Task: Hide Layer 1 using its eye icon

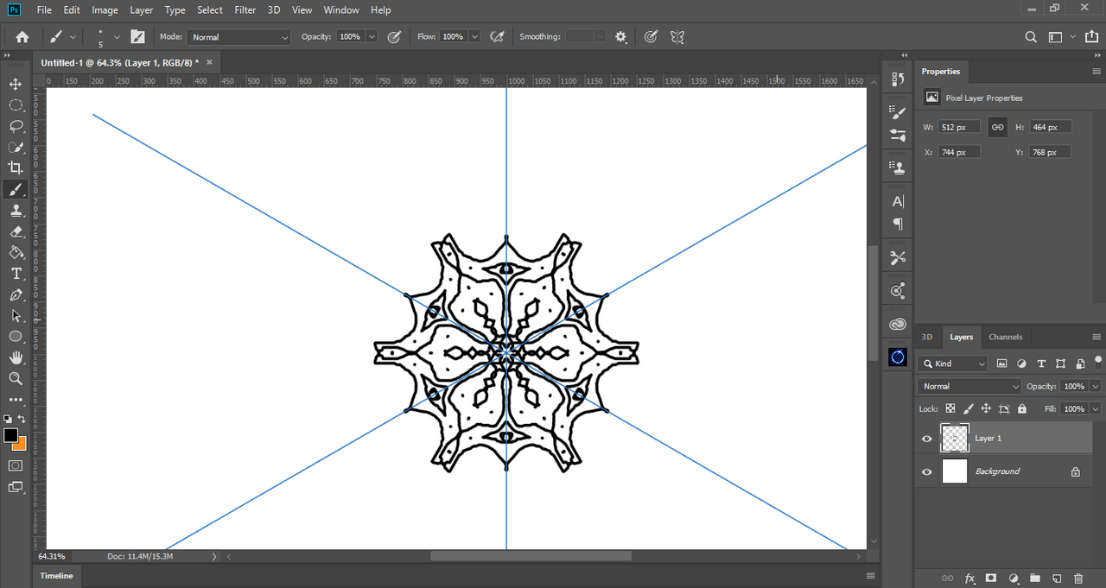Action: click(x=927, y=439)
